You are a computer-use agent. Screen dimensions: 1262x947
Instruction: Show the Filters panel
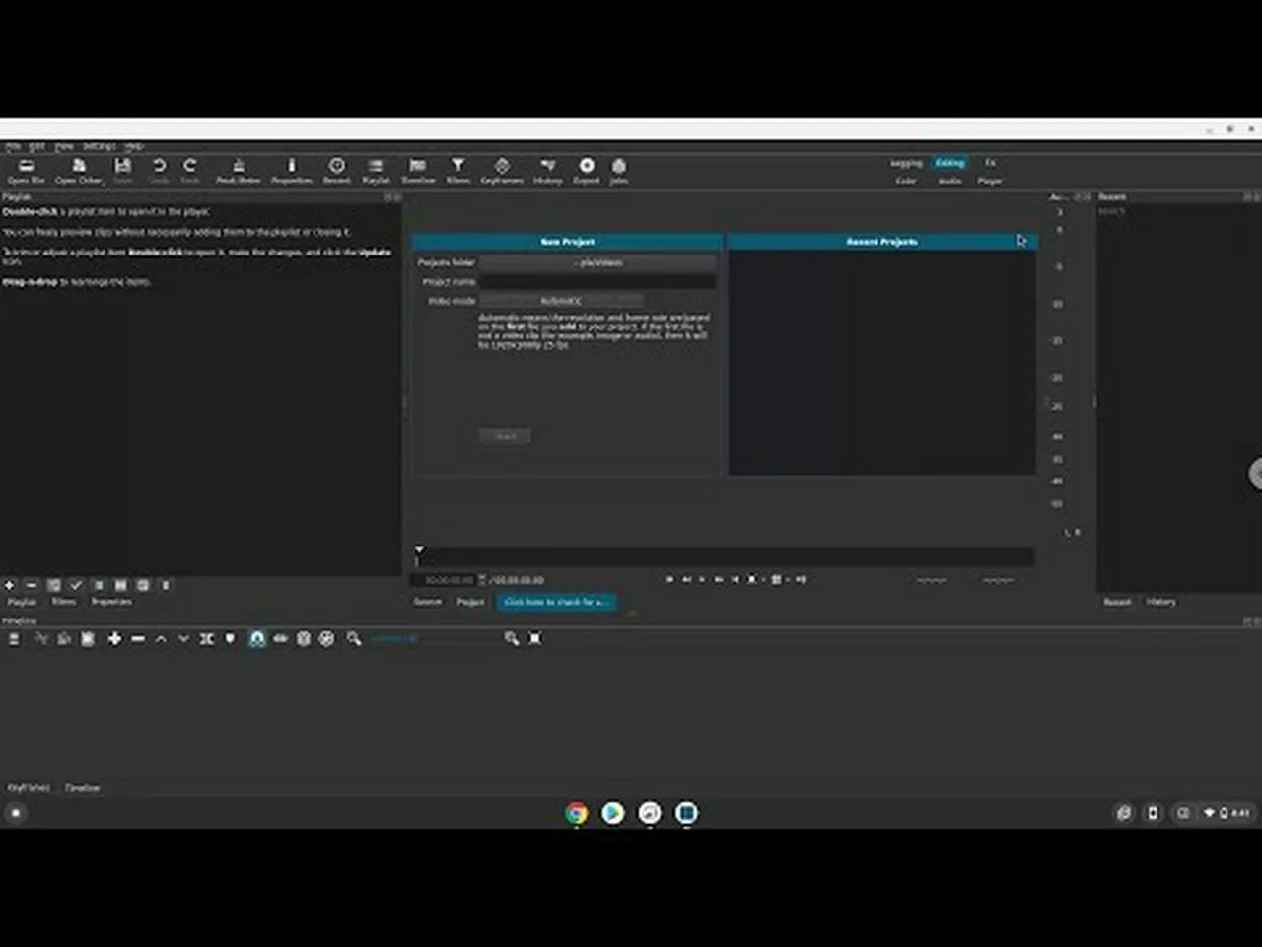tap(457, 170)
